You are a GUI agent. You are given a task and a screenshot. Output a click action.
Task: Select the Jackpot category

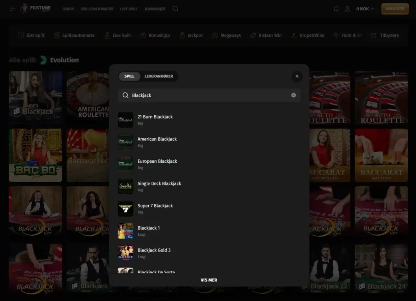tap(191, 35)
